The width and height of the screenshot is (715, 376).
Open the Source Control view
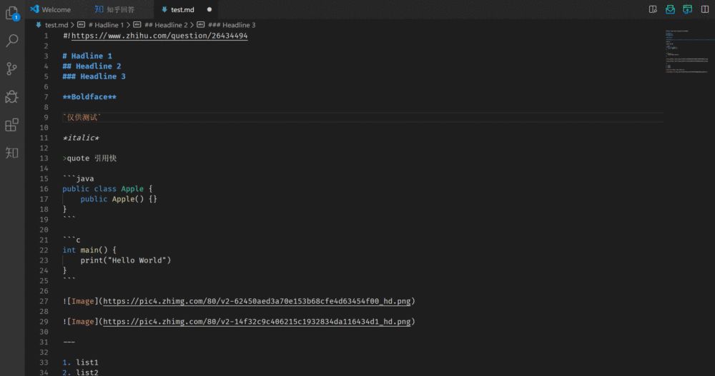tap(11, 68)
